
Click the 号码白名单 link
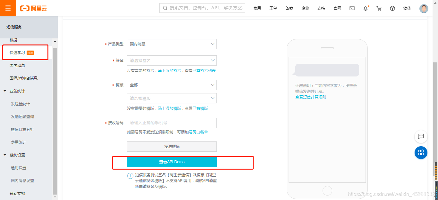pos(198,132)
